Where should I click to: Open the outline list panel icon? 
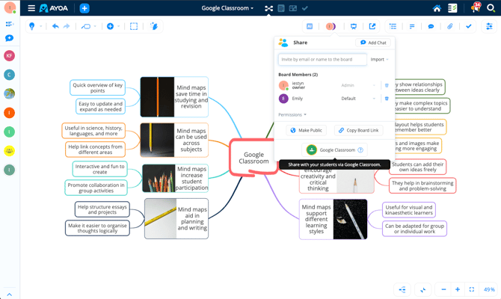[393, 26]
